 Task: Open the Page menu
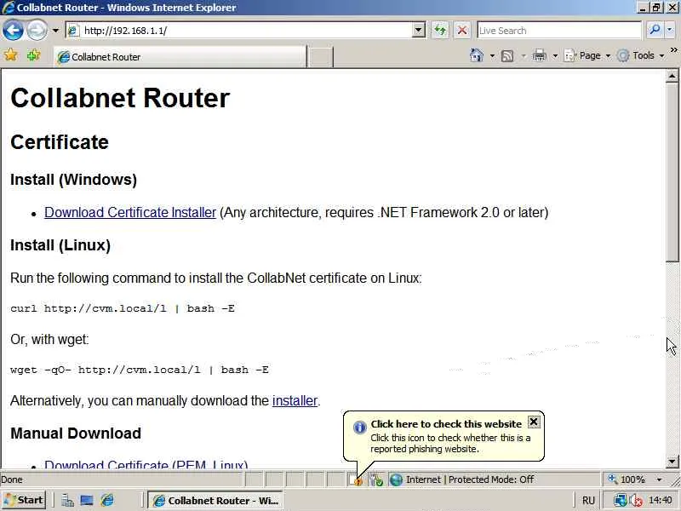point(587,55)
